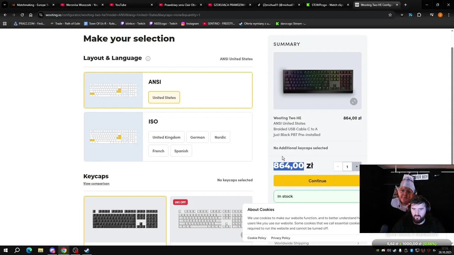Switch to the YouTube tab
454x255 pixels.
click(131, 5)
